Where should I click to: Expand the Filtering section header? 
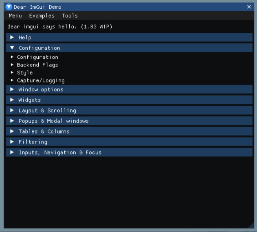(x=129, y=142)
